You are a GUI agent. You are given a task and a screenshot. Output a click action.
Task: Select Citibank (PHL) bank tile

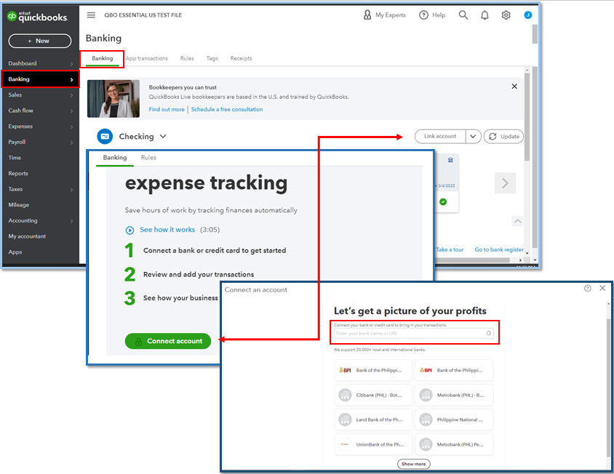point(373,395)
